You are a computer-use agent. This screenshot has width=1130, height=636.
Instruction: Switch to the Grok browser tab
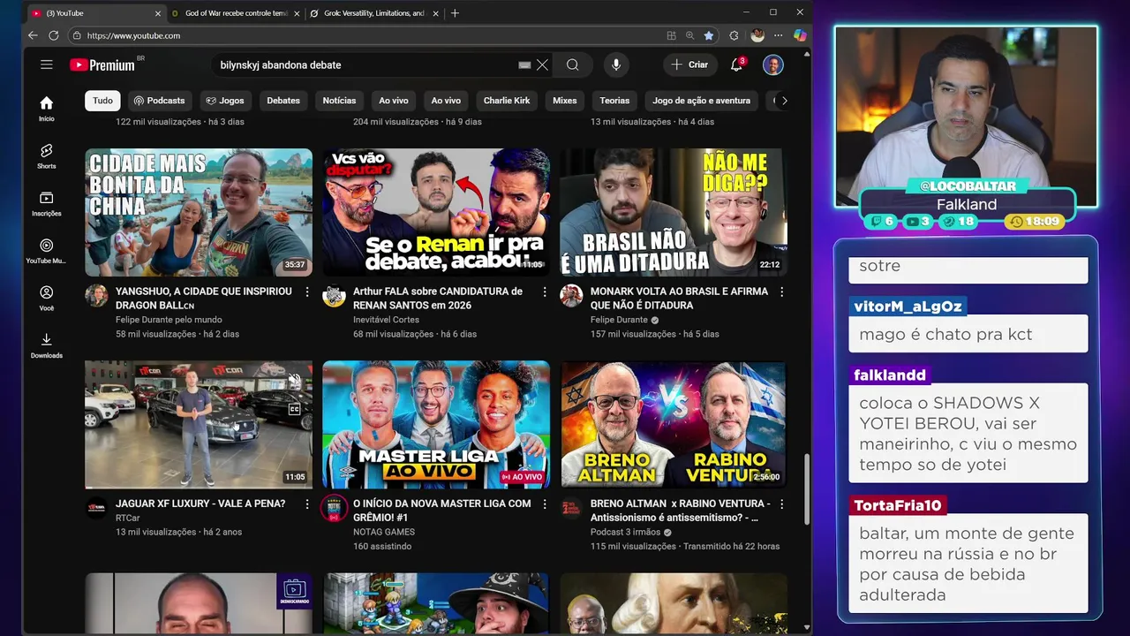[x=373, y=13]
